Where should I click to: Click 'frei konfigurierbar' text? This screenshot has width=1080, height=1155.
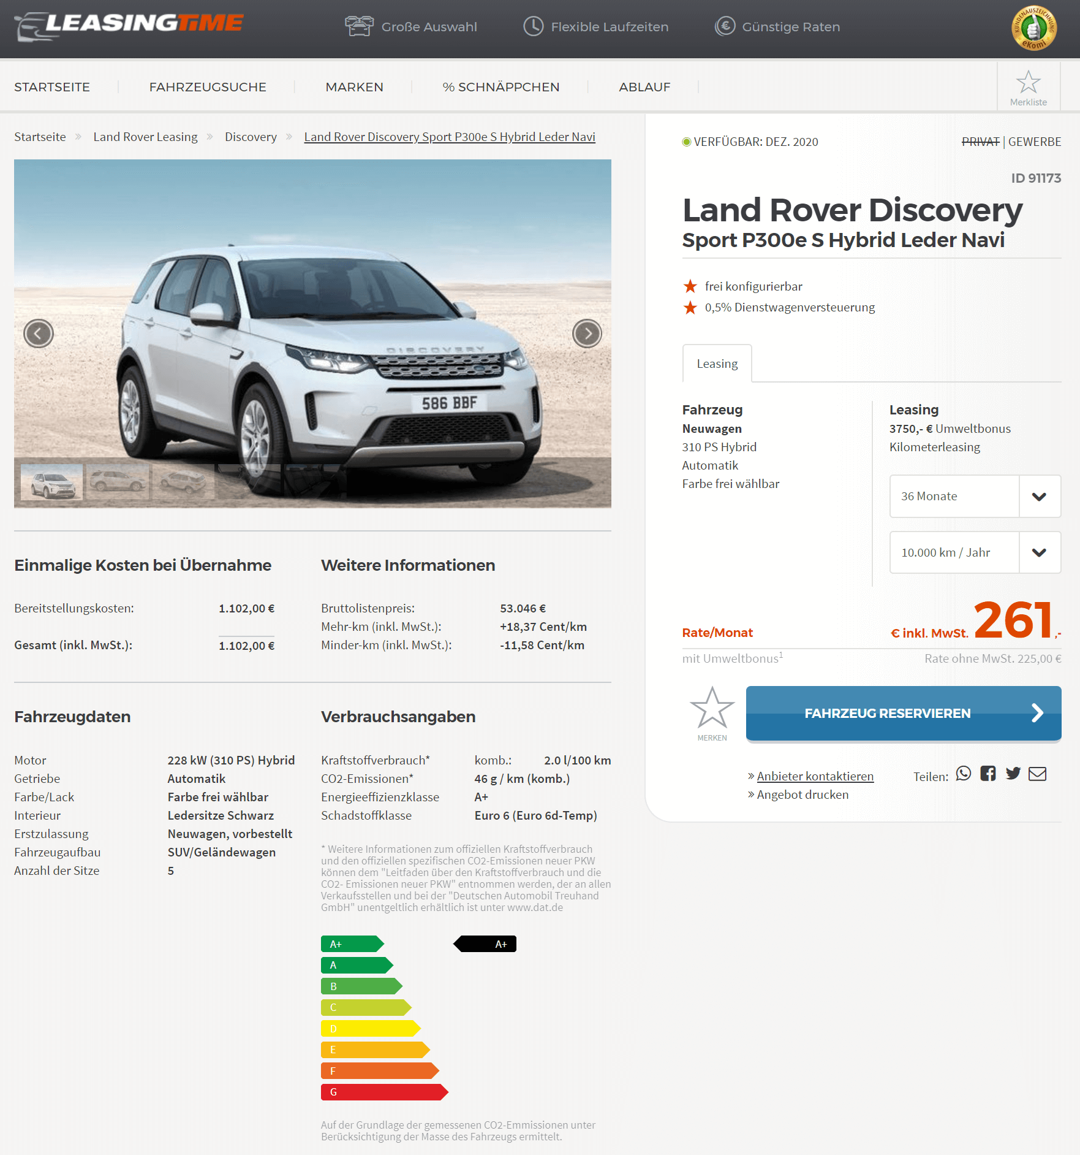point(753,286)
